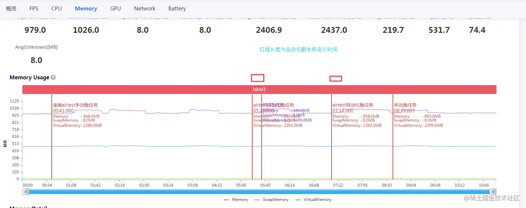
Task: Switch to the CPU tab
Action: pos(56,8)
